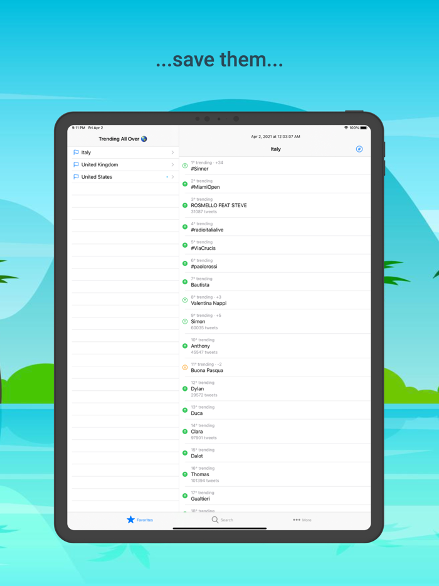Screen dimensions: 439x586
Task: Expand the Italy row chevron
Action: 172,152
